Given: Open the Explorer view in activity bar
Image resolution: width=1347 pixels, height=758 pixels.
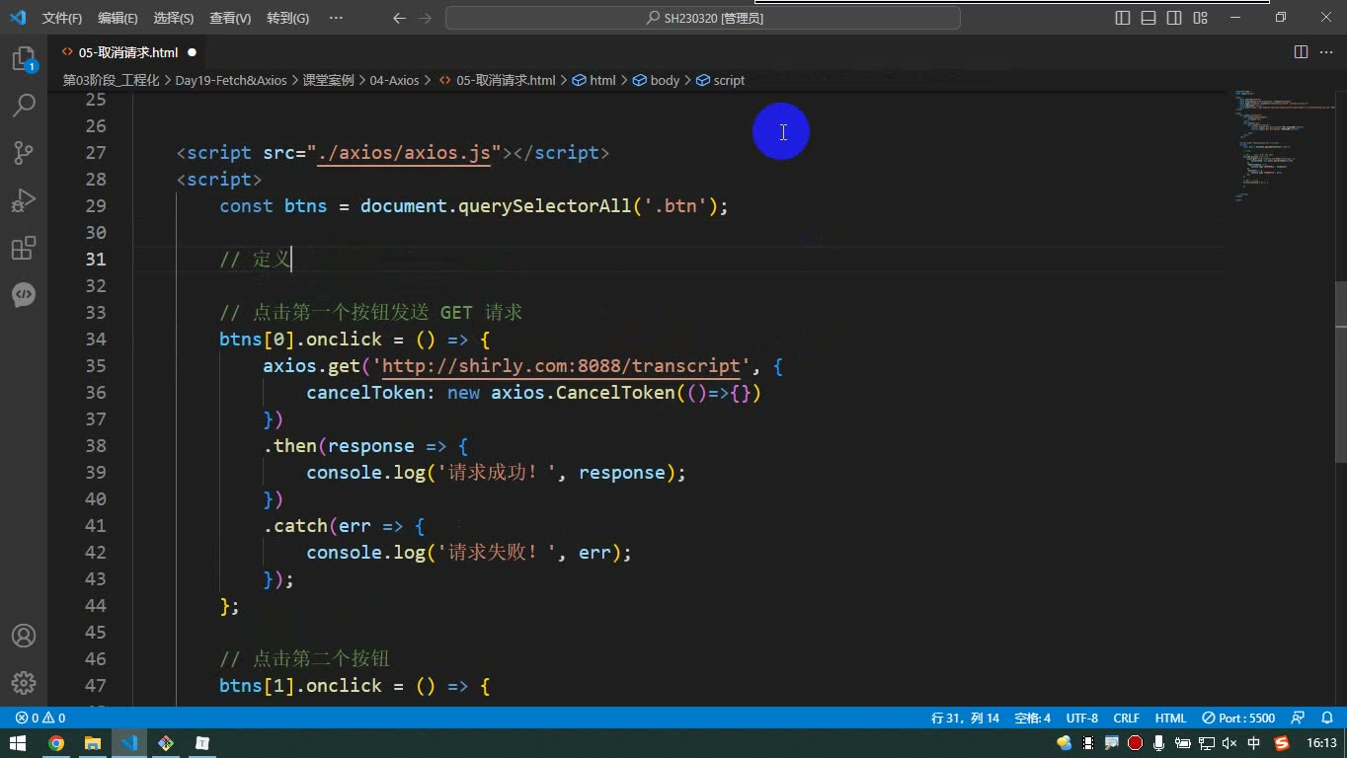Looking at the screenshot, I should (23, 59).
